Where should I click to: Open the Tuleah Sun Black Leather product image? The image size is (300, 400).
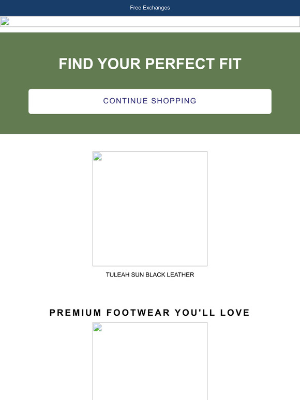[150, 209]
